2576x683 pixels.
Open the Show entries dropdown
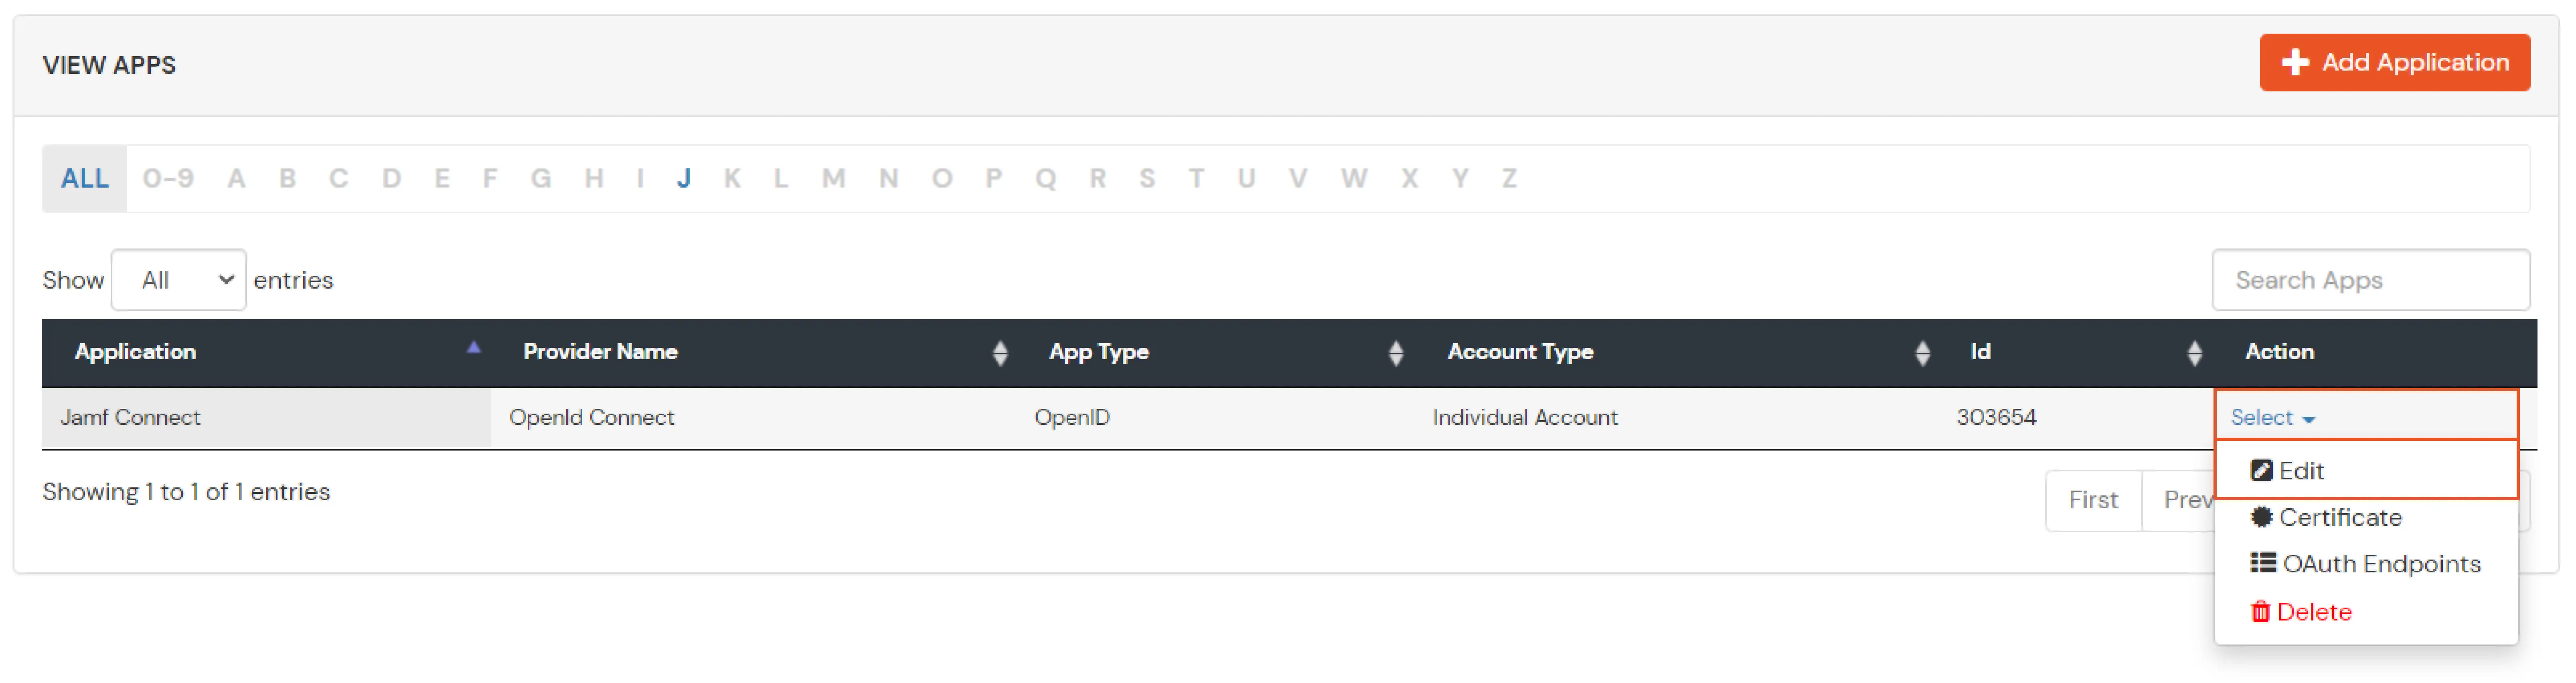point(179,280)
